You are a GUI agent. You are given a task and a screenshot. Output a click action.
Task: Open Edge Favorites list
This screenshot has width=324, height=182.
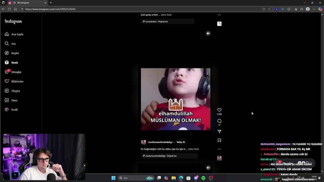(x=302, y=9)
